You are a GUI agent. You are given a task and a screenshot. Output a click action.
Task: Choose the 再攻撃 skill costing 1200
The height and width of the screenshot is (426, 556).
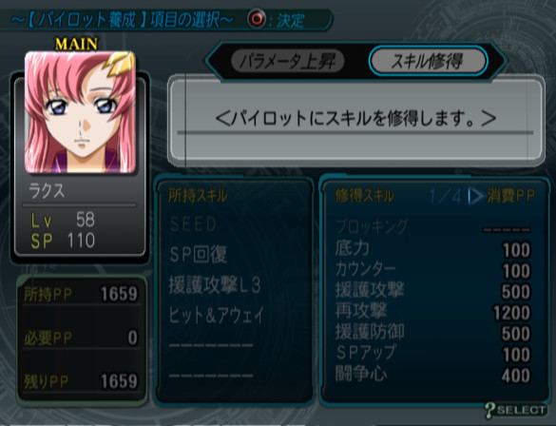(433, 312)
